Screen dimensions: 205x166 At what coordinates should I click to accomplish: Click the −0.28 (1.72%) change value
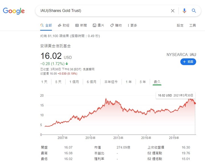[52, 64]
